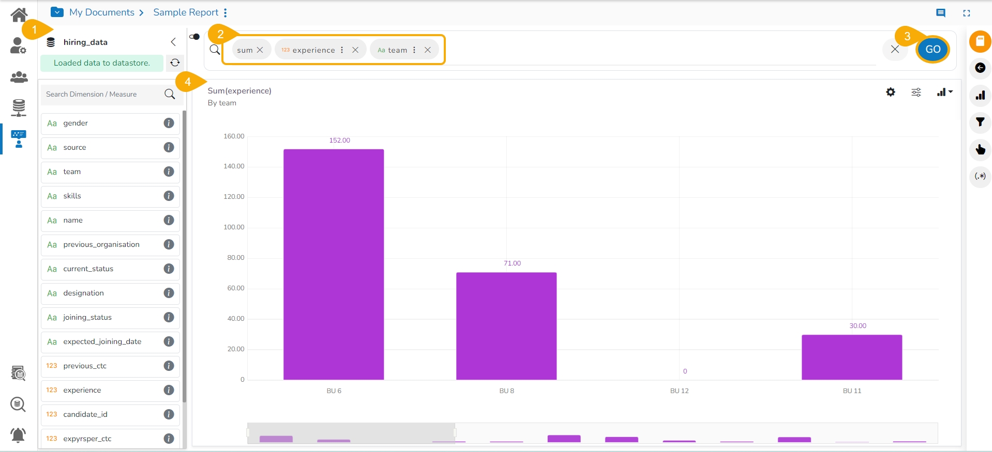Show info for the source field
992x452 pixels.
pyautogui.click(x=169, y=147)
